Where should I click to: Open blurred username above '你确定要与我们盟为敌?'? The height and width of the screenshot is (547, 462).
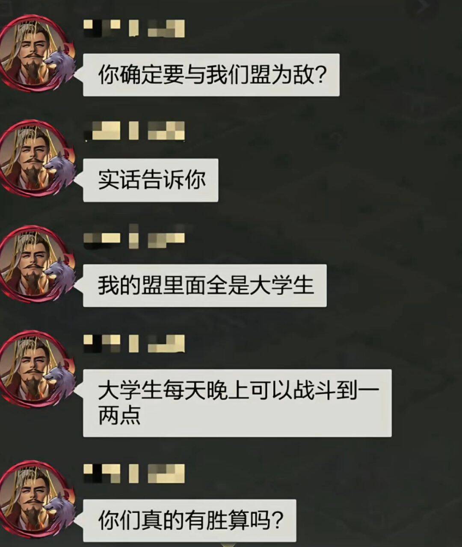tap(134, 28)
